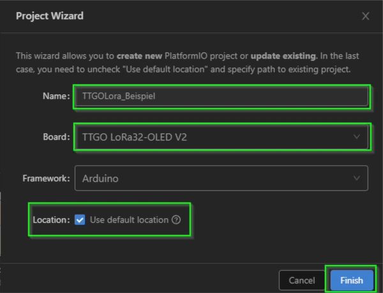Image resolution: width=383 pixels, height=293 pixels.
Task: Open the Arduino framework selector
Action: pos(222,178)
